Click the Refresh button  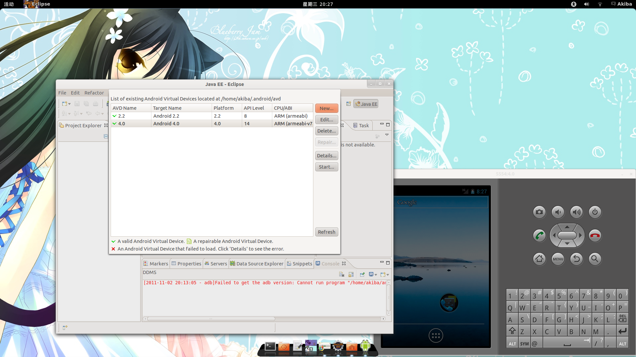pyautogui.click(x=327, y=232)
